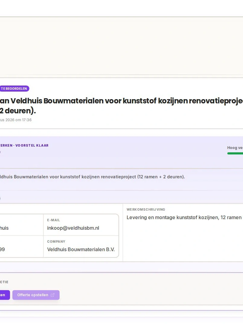Click the VOORSTEL KLAAR heading text

[32, 145]
